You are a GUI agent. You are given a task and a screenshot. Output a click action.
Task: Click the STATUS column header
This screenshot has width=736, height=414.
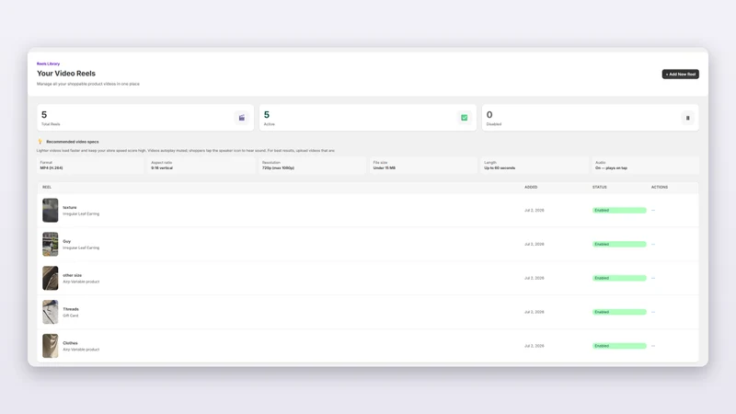click(x=600, y=188)
